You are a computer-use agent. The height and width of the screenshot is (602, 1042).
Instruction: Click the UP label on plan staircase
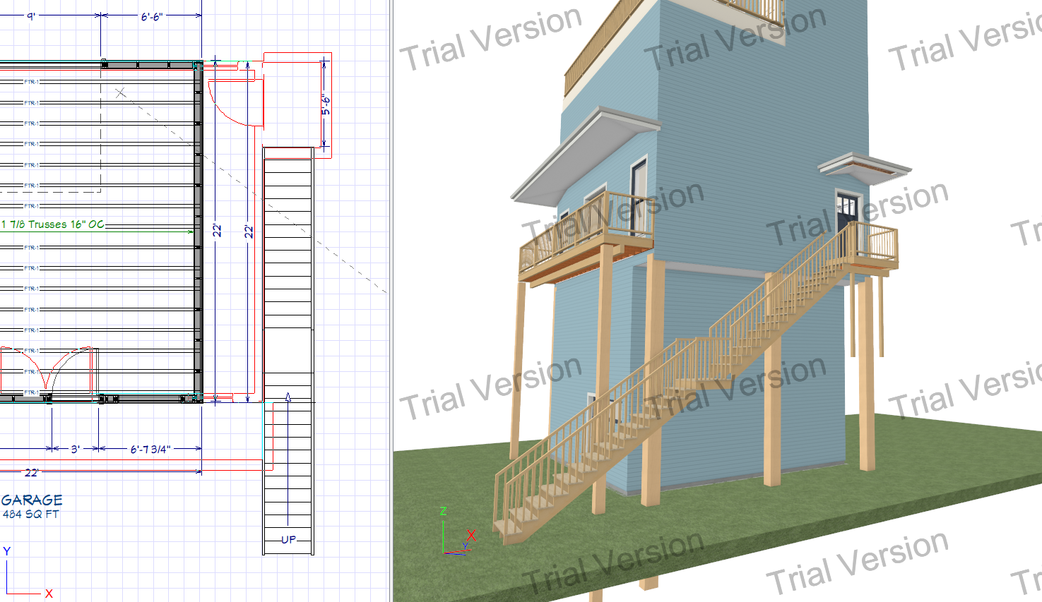pos(289,540)
